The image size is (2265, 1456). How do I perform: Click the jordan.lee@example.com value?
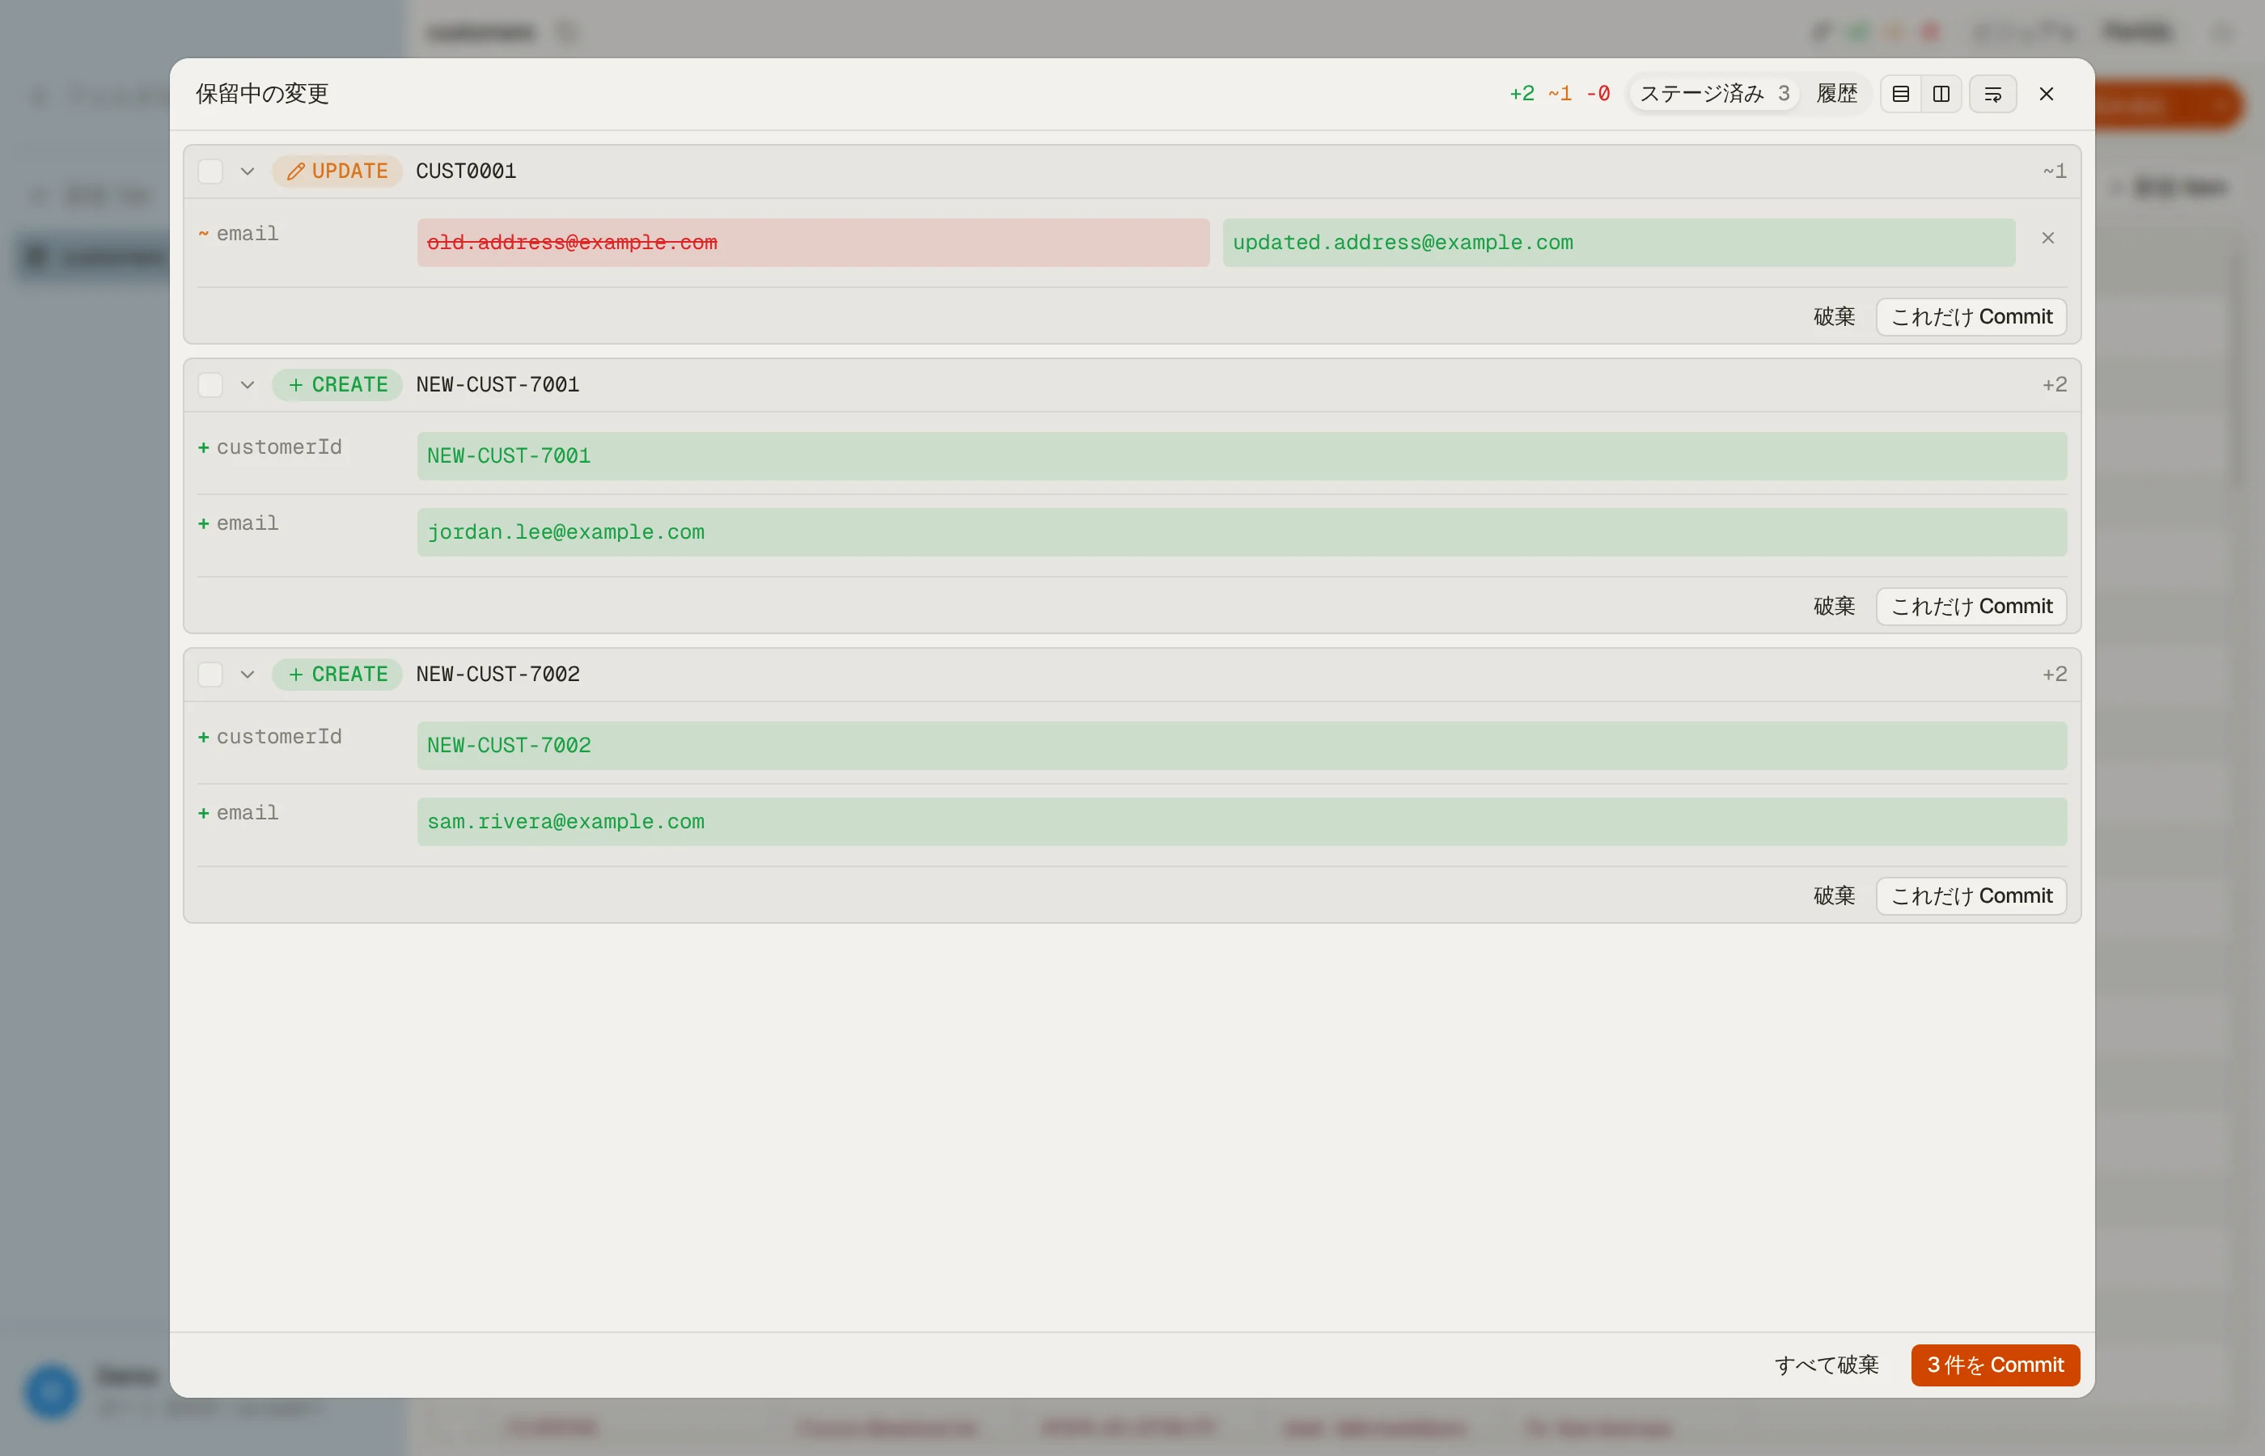(1241, 532)
